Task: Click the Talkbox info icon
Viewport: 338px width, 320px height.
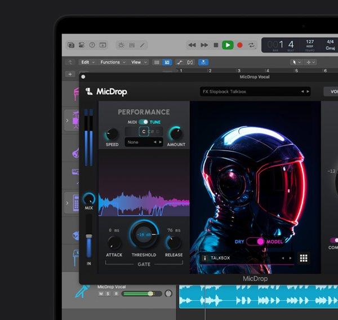Action: tap(204, 258)
